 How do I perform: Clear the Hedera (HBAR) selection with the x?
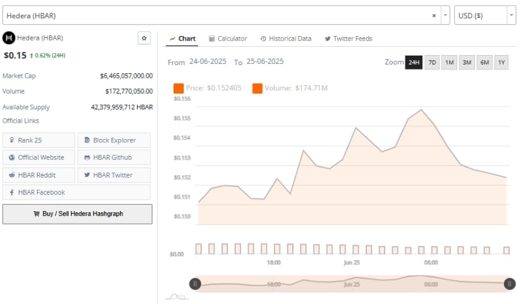(434, 15)
